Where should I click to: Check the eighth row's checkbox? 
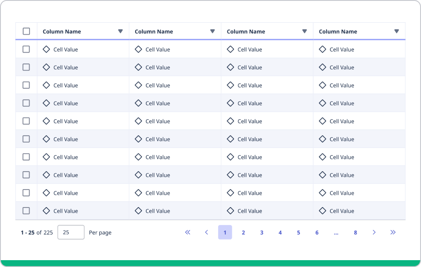[x=27, y=175]
